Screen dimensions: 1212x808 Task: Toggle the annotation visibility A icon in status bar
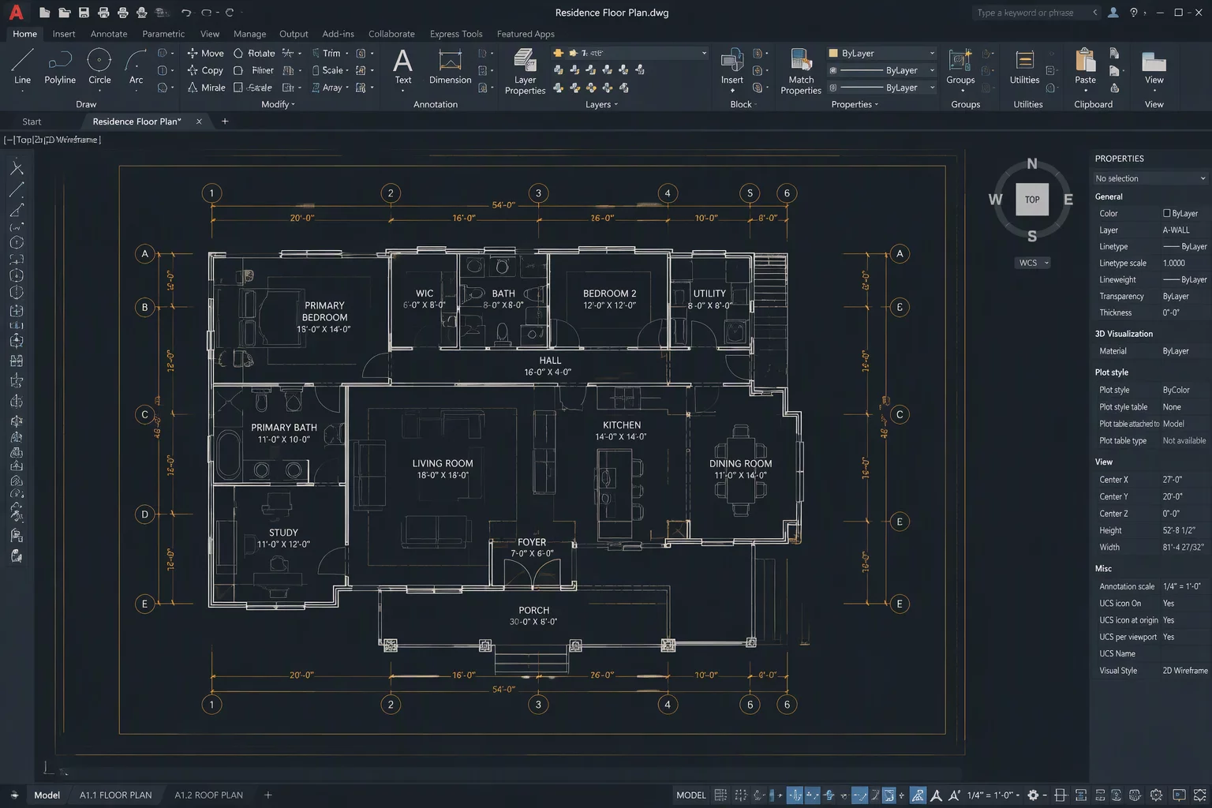click(x=936, y=795)
